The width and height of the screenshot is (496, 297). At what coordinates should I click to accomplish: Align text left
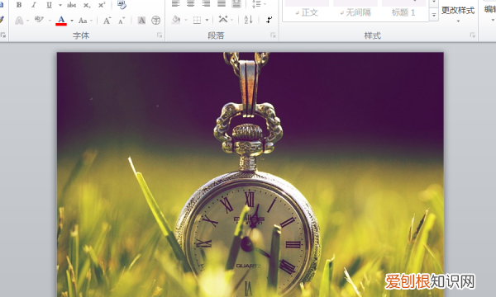175,4
